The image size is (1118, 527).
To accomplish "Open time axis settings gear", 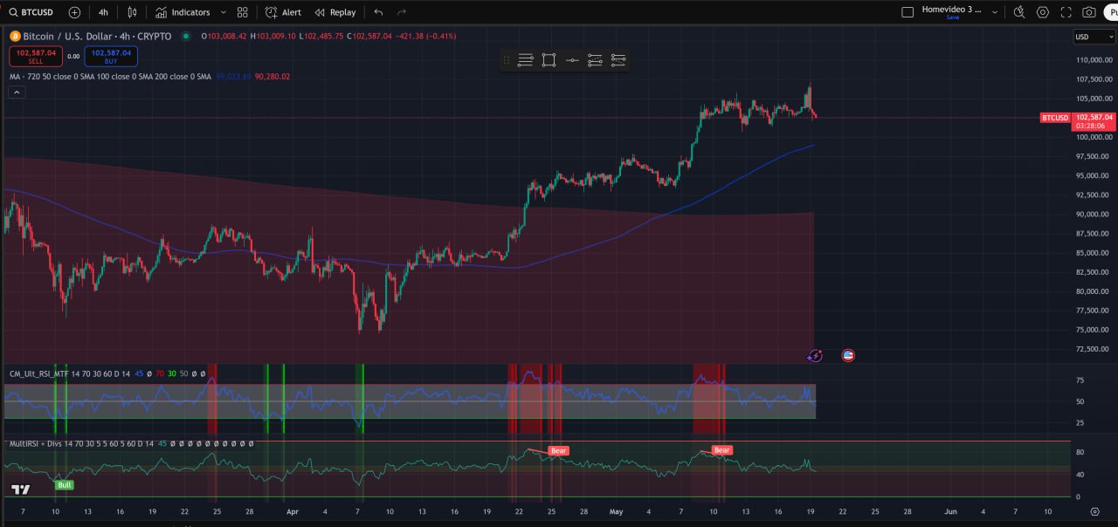I will pyautogui.click(x=1094, y=511).
